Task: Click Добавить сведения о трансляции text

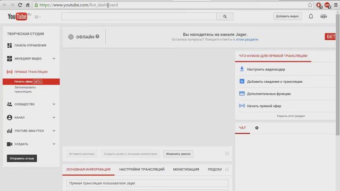Action: pos(275,82)
